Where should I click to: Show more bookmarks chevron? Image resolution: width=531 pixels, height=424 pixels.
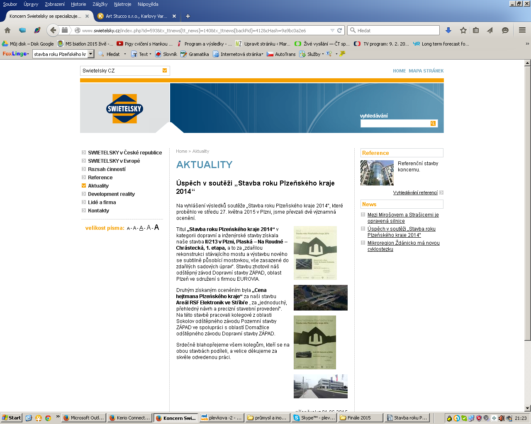pos(527,43)
